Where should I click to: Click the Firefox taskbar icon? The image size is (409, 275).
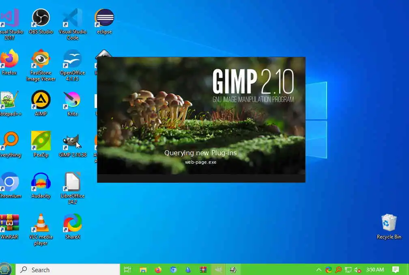click(158, 269)
